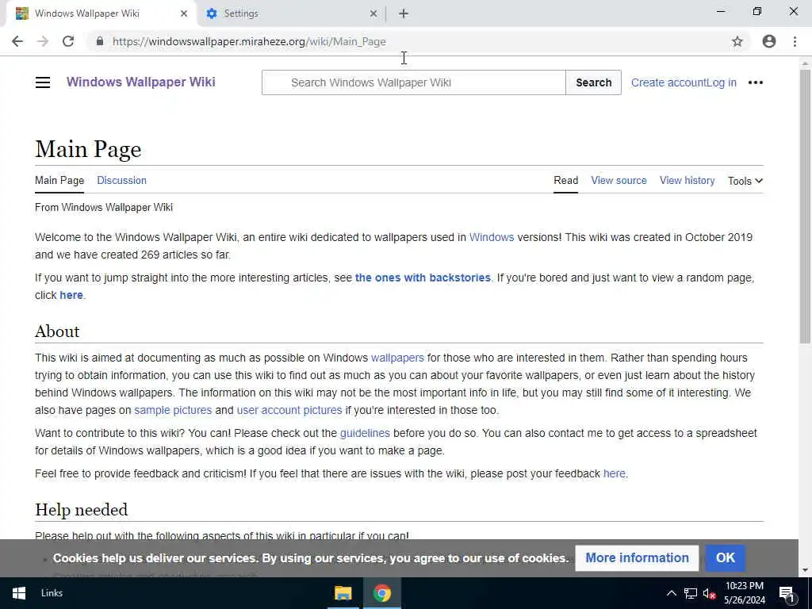Click the Windows Wallpaper Wiki logo title
Image resolution: width=812 pixels, height=609 pixels.
tap(141, 82)
